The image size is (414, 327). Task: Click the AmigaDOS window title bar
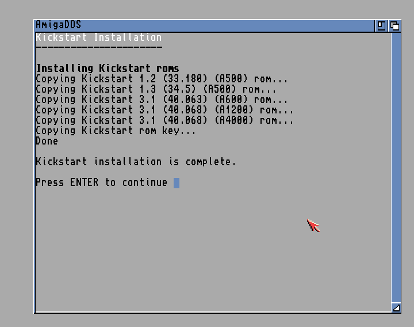coord(205,26)
